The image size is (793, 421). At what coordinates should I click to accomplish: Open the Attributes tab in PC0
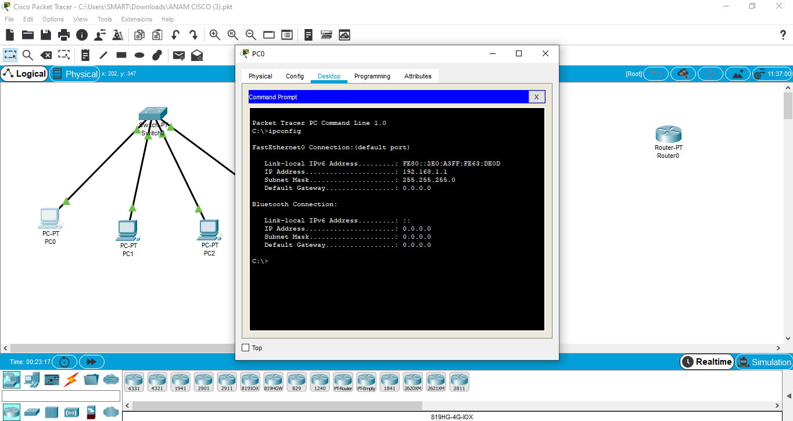[x=418, y=76]
